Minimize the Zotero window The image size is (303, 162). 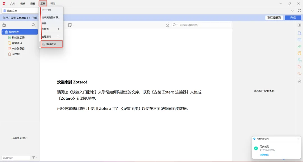pyautogui.click(x=281, y=3)
